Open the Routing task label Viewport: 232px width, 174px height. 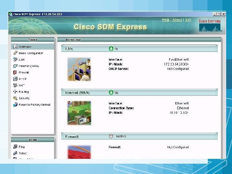24,92
